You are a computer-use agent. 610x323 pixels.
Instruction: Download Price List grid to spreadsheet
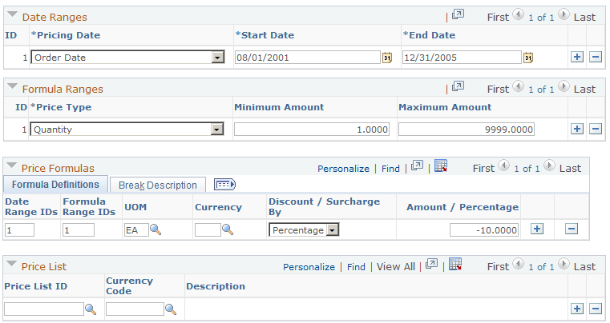(455, 264)
